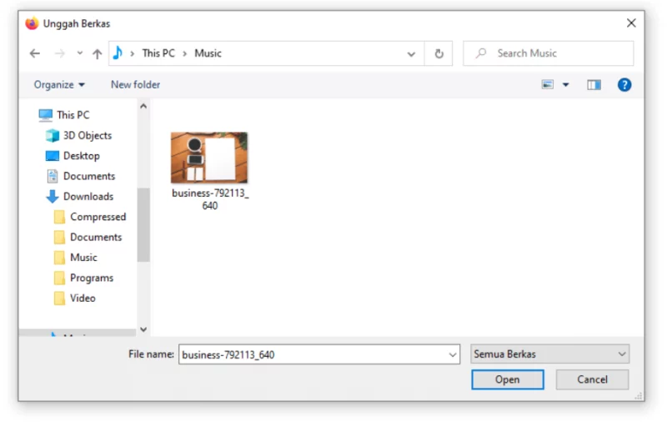Image resolution: width=667 pixels, height=422 pixels.
Task: Expand the view options dropdown arrow
Action: (565, 85)
